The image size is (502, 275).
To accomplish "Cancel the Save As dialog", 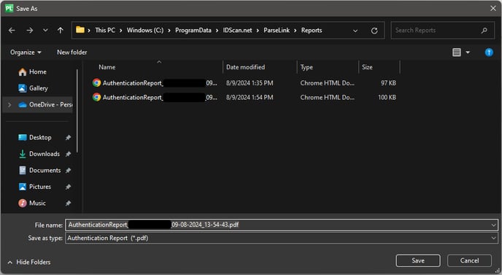I will (x=469, y=260).
